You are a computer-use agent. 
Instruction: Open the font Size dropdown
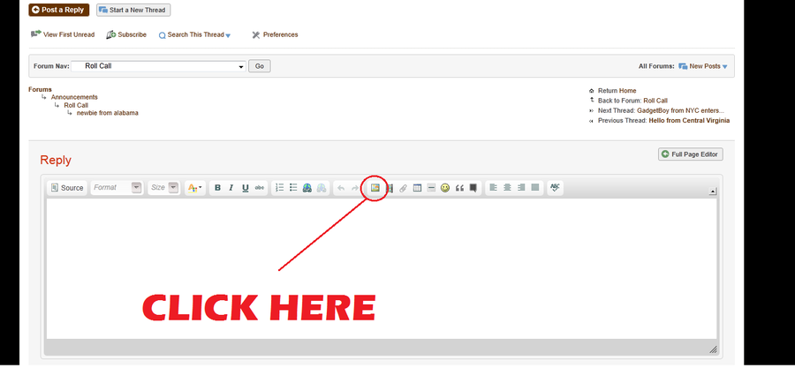click(164, 188)
